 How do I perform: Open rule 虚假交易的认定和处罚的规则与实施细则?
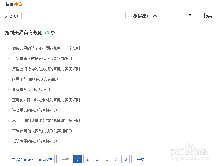tap(46, 49)
